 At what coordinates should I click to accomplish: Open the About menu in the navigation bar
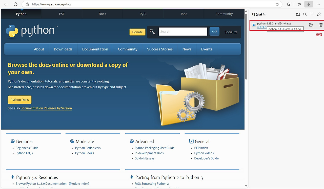39,49
